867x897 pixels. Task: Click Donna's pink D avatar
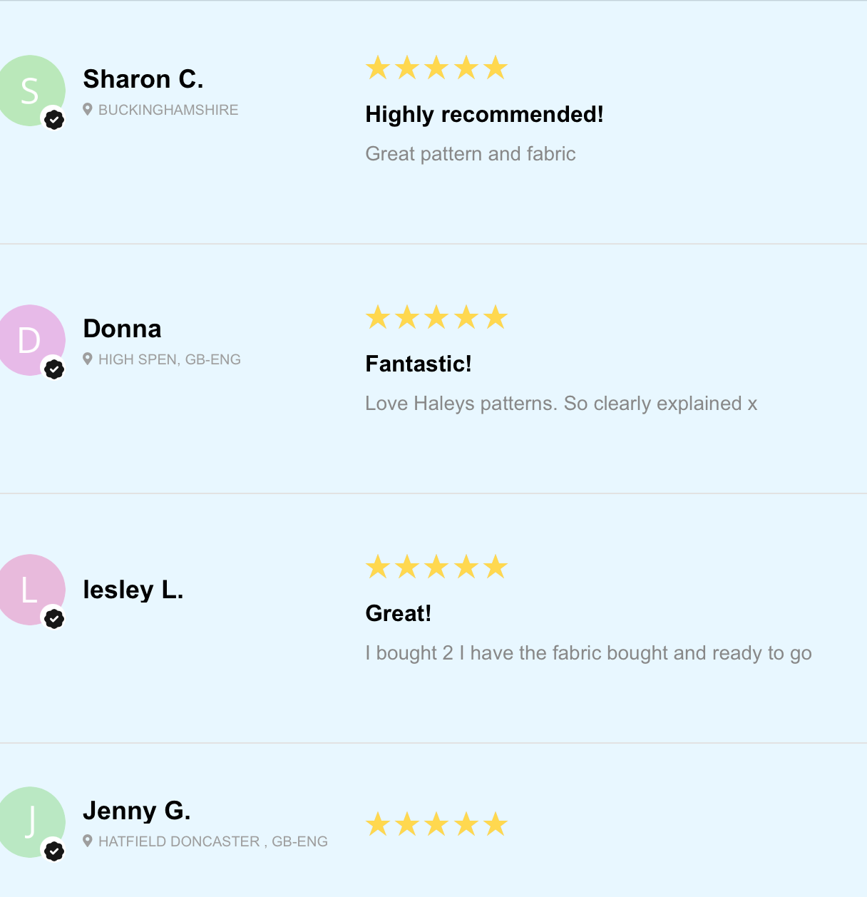click(29, 339)
